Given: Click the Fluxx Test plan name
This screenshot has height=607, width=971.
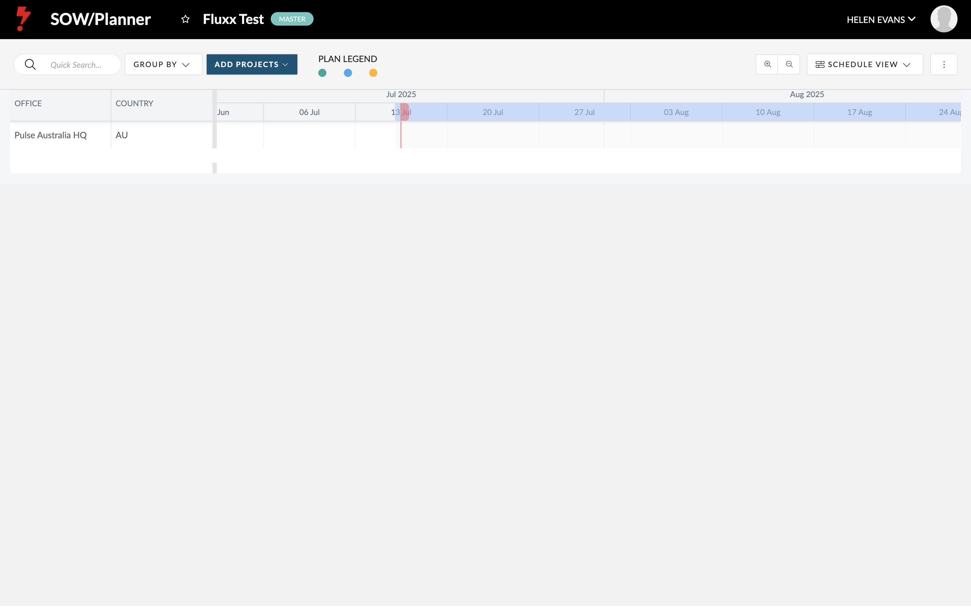Looking at the screenshot, I should (x=233, y=19).
